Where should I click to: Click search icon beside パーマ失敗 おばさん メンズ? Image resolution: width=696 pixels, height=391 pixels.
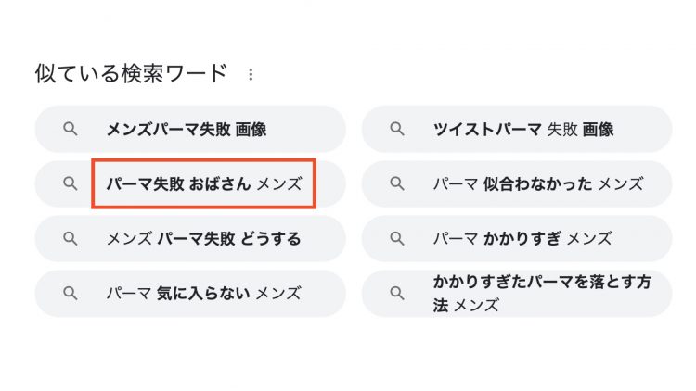pyautogui.click(x=71, y=183)
